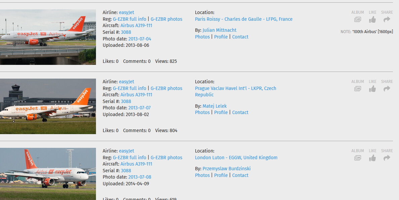Share the Paris Charles de Gaulle photo

pyautogui.click(x=387, y=20)
